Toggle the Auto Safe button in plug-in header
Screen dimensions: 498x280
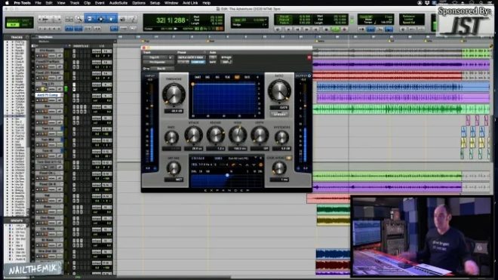tap(213, 63)
